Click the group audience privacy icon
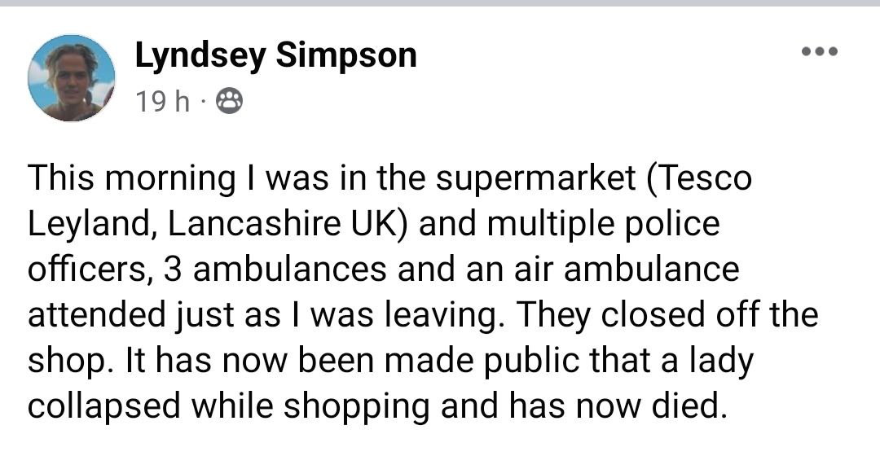This screenshot has height=456, width=880. pyautogui.click(x=228, y=102)
